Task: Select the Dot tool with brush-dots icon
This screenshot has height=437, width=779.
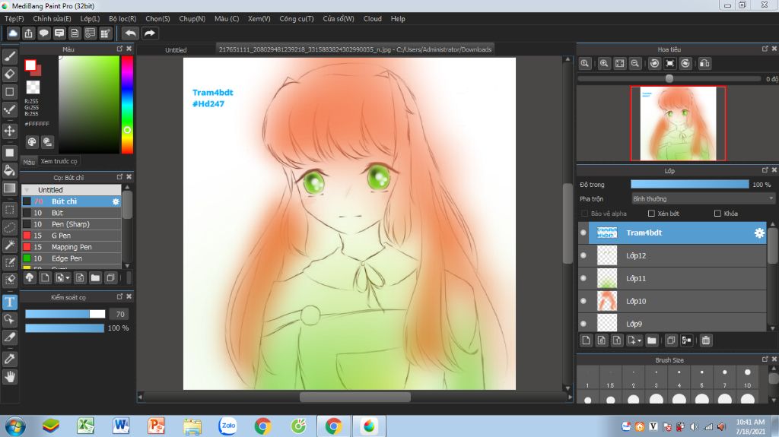Action: (9, 109)
